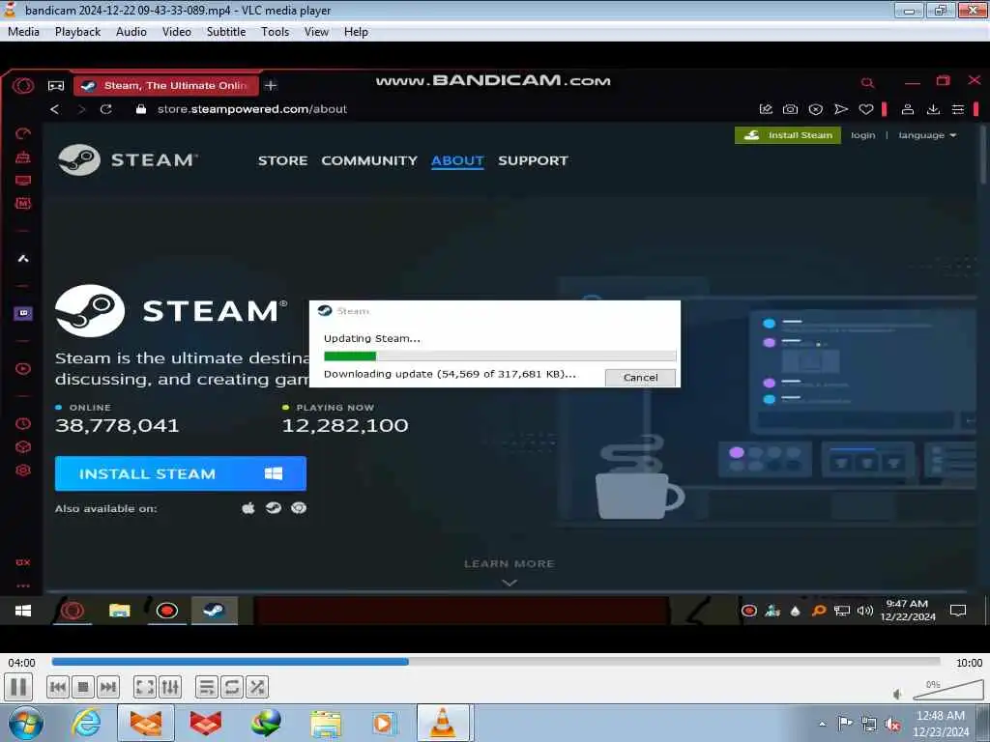Choose the Chrome OS download icon

tap(299, 508)
